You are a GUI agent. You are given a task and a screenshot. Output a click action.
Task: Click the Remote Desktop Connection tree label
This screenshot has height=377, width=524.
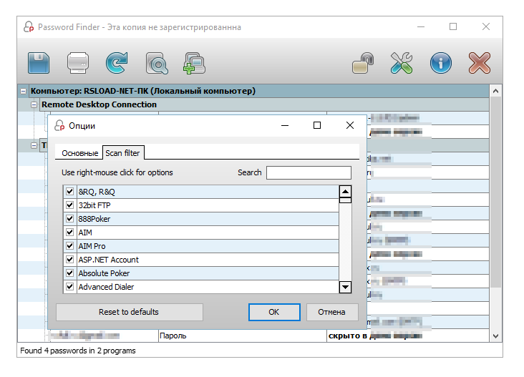click(x=99, y=104)
